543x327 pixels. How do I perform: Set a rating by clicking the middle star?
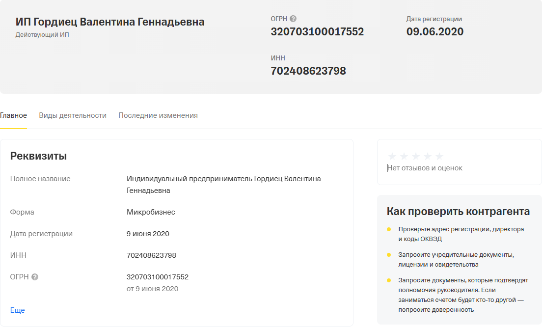click(x=416, y=155)
